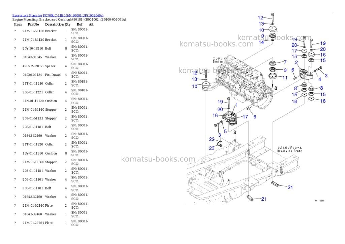Viewport: 345px width, 244px height.
Task: Select part number 13Y-01-11560
Action: point(33,153)
